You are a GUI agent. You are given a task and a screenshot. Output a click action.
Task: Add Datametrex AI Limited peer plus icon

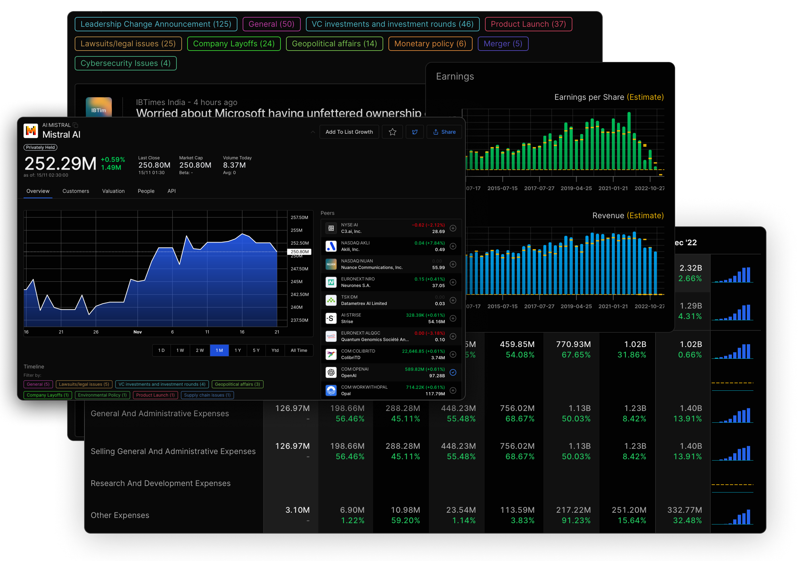[453, 300]
